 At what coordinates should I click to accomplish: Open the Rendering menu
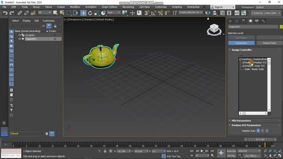[x=128, y=7]
